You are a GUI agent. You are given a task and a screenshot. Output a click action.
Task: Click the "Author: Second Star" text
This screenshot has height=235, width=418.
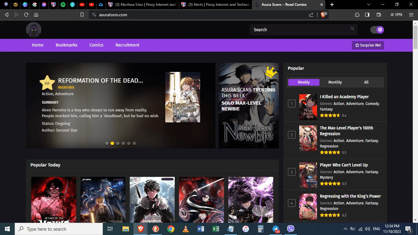[x=60, y=130]
